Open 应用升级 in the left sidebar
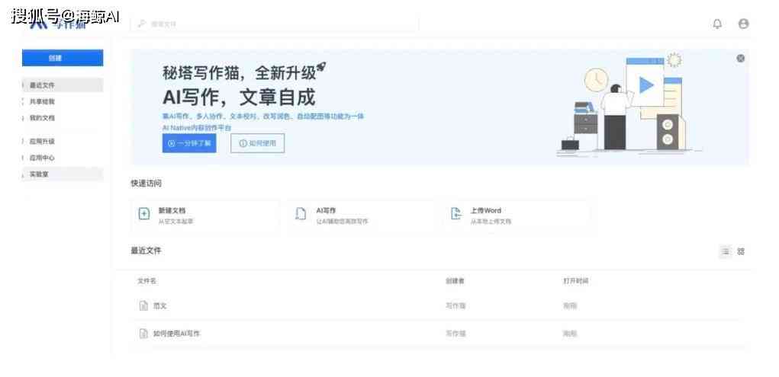 tap(63, 142)
